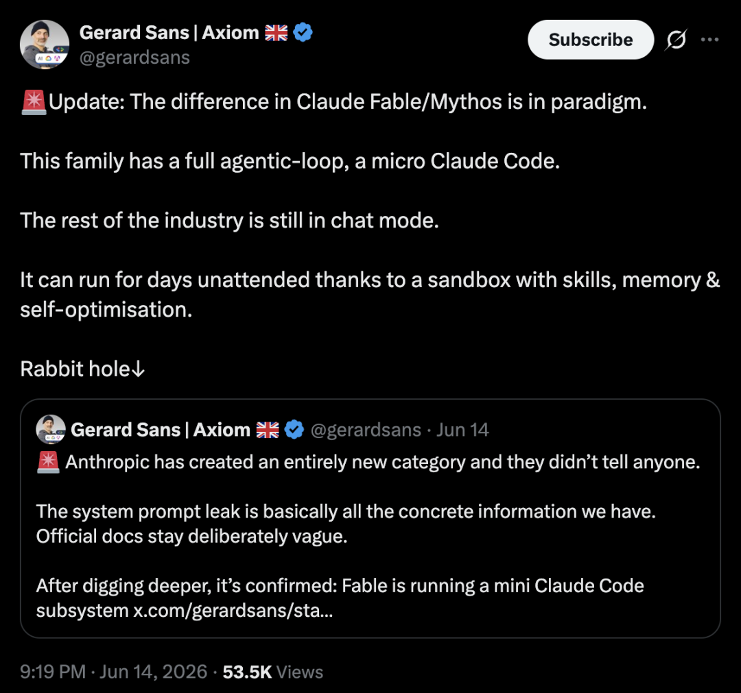Open the quoted tweet author name
Viewport: 741px width, 693px height.
[x=161, y=430]
